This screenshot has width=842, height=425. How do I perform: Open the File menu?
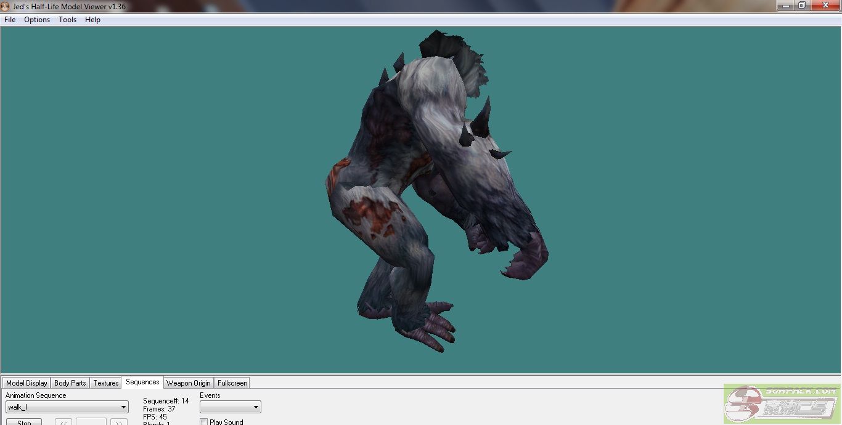[10, 20]
